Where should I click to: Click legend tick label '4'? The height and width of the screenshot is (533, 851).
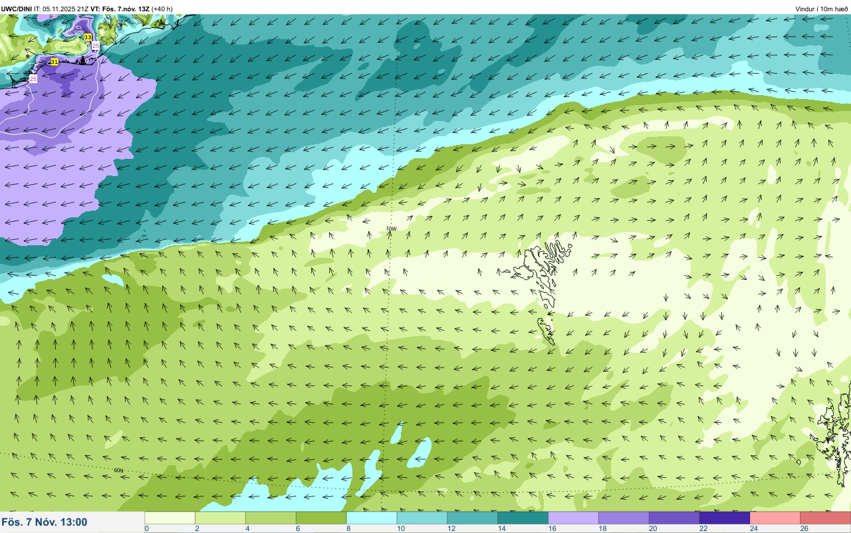[x=247, y=529]
